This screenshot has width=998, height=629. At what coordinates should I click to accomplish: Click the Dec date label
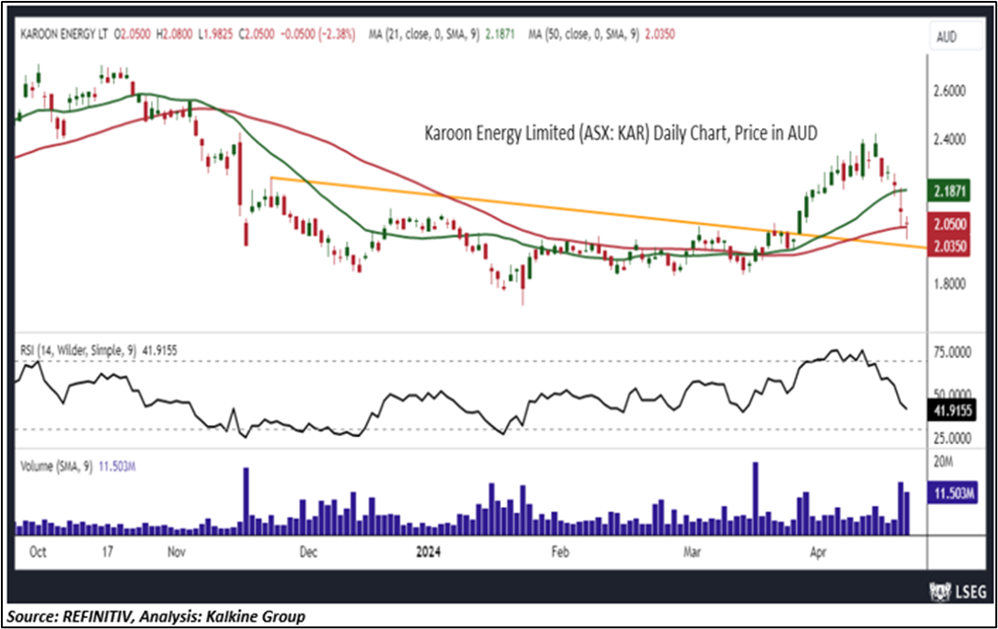coord(308,552)
